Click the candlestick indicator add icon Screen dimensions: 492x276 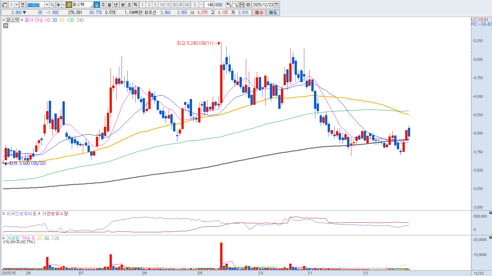pyautogui.click(x=229, y=5)
